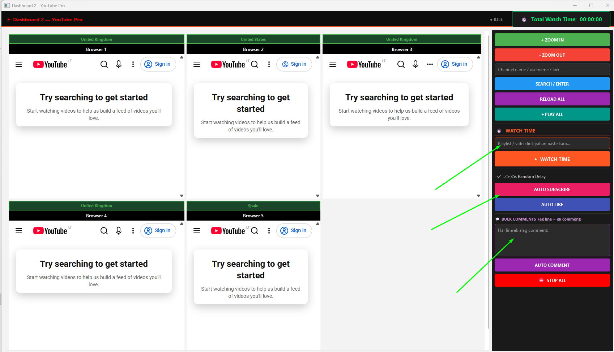
Task: Click the red ZOOM OUT button
Action: click(x=552, y=55)
